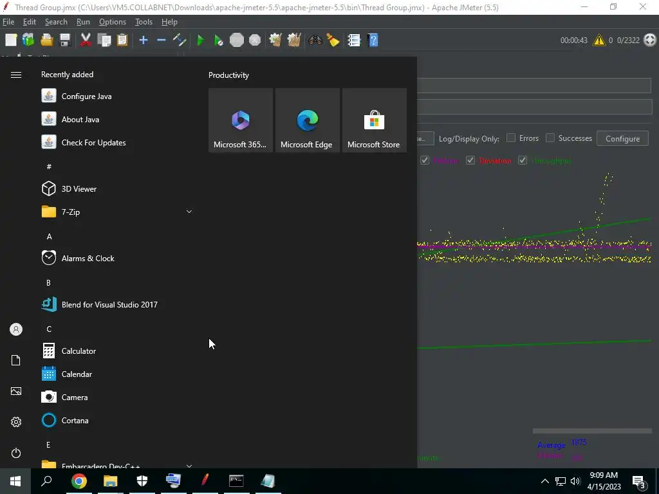Open Settings gear in Start menu
This screenshot has width=659, height=494.
pos(16,422)
